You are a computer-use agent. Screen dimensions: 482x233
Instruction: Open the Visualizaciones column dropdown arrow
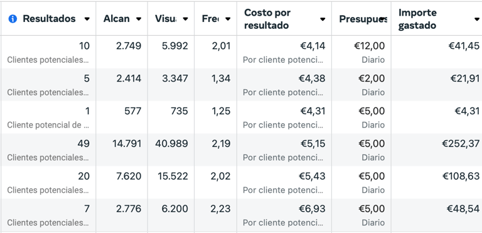tap(185, 19)
